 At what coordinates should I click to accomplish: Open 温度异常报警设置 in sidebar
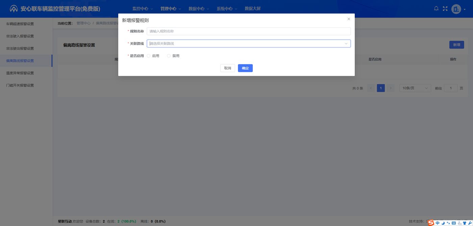26,73
